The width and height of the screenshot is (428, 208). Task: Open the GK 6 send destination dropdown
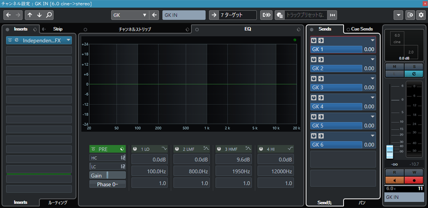(372, 136)
